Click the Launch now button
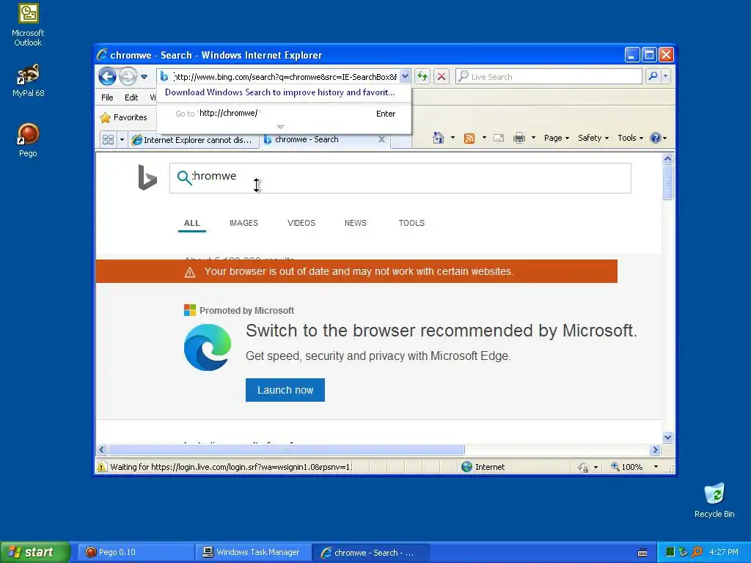Viewport: 751px width, 563px height. click(x=285, y=390)
